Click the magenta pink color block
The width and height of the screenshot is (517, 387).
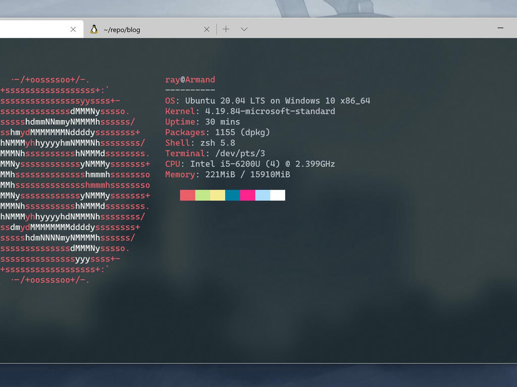[x=247, y=195]
